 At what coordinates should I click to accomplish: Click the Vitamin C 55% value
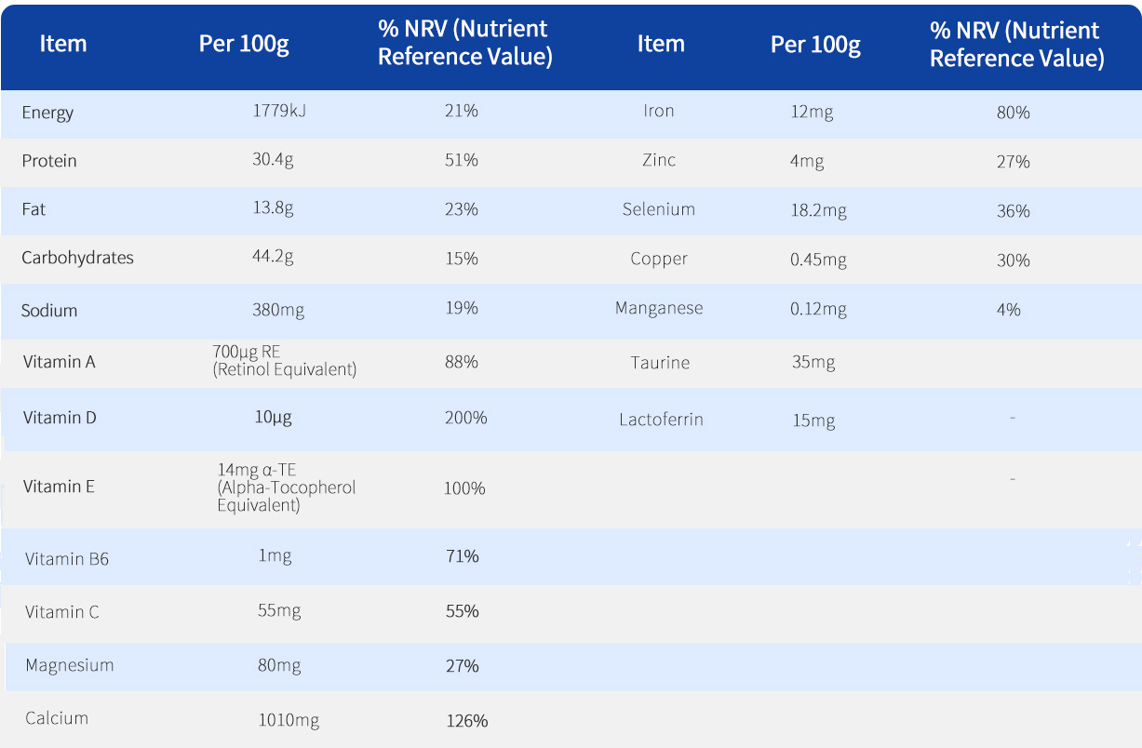point(463,611)
